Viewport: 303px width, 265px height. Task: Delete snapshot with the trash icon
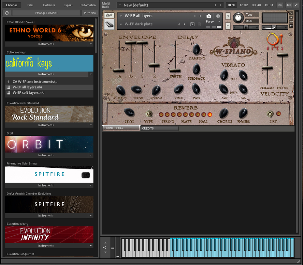click(x=199, y=24)
